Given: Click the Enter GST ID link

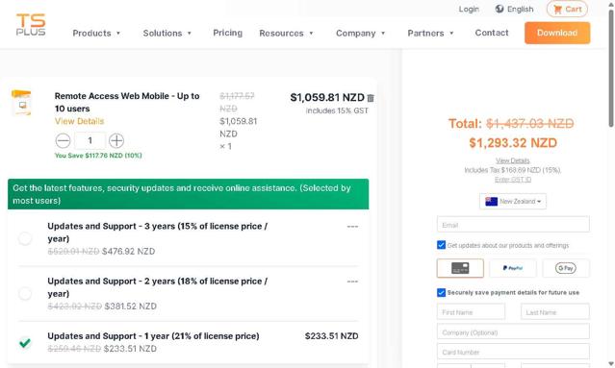Looking at the screenshot, I should tap(513, 180).
